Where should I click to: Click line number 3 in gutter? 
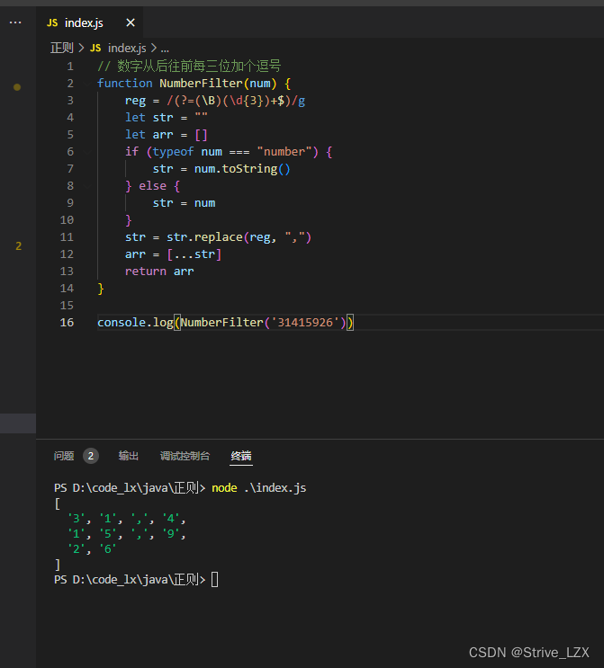tap(70, 101)
